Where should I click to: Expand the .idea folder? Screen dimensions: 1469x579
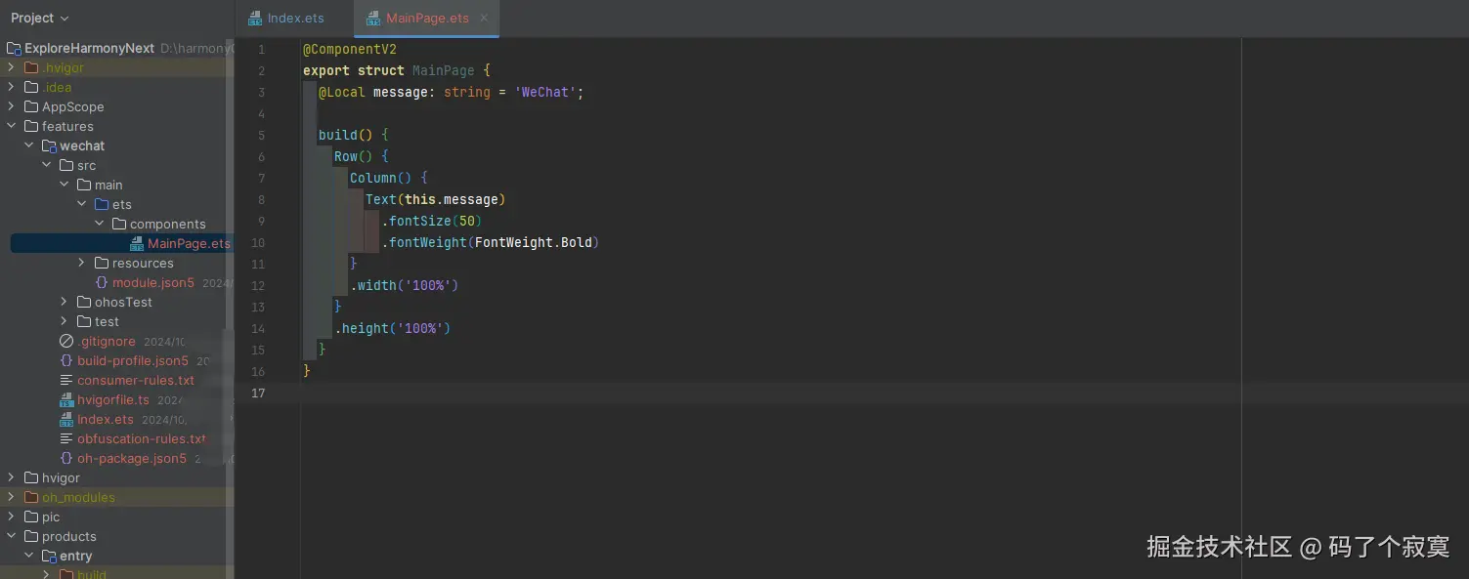pyautogui.click(x=11, y=87)
